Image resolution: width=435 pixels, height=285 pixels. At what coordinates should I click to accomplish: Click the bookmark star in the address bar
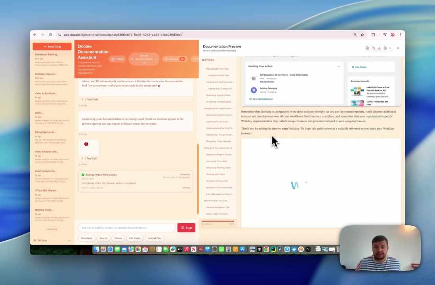tap(362, 34)
